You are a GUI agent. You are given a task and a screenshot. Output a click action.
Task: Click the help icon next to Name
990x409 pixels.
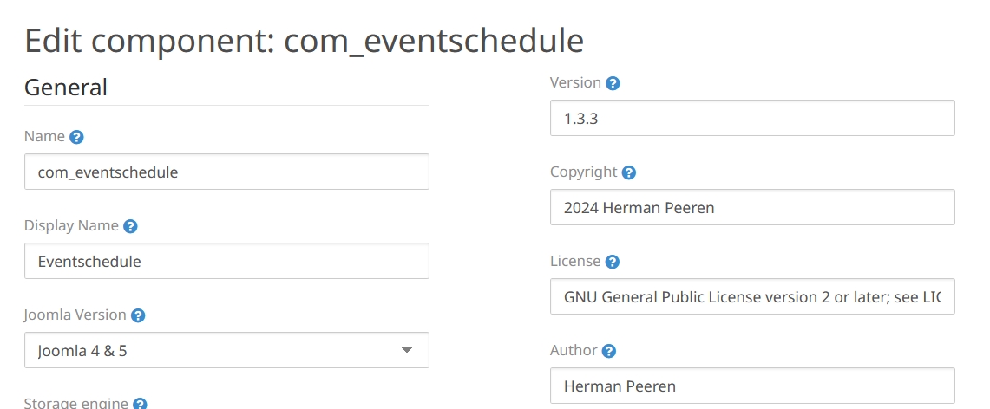(x=76, y=137)
